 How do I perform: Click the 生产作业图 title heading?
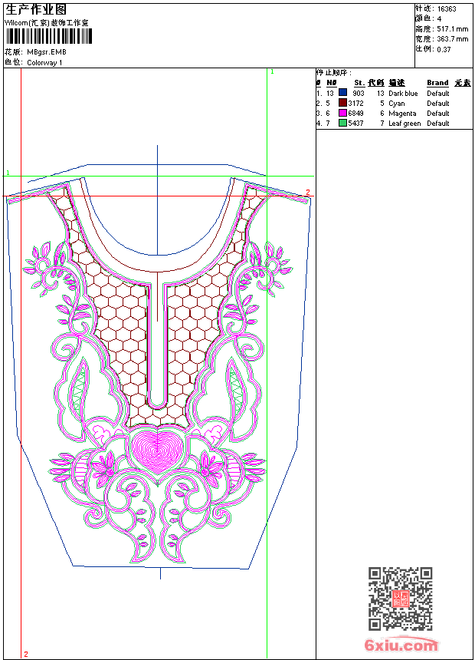35,9
